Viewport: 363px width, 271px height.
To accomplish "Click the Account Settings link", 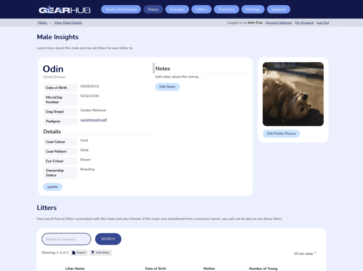I will (x=279, y=23).
